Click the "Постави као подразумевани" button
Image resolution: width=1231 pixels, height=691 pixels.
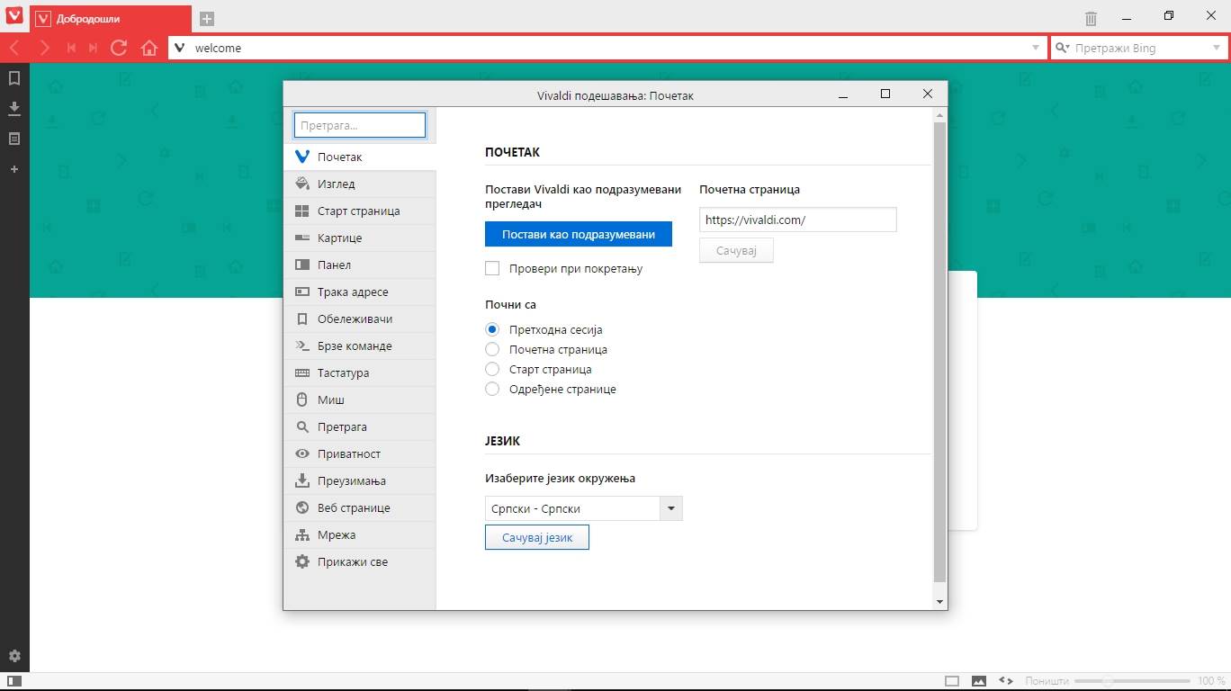point(578,234)
